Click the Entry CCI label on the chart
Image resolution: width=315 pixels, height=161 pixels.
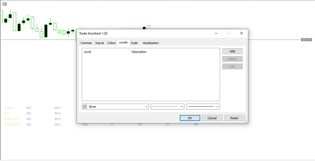click(x=11, y=119)
